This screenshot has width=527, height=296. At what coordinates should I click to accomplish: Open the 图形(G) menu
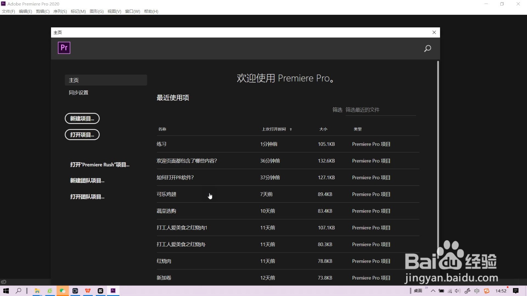(97, 12)
